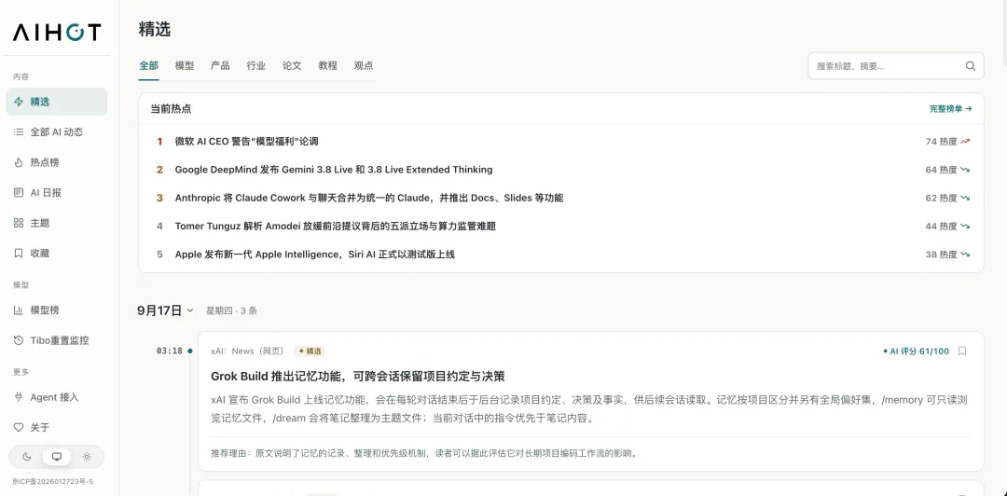Image resolution: width=1007 pixels, height=496 pixels.
Task: Select the 全部 tab
Action: point(148,65)
